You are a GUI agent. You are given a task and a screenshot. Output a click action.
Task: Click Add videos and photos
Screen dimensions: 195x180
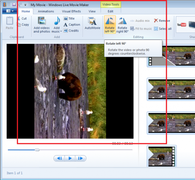click(x=42, y=25)
